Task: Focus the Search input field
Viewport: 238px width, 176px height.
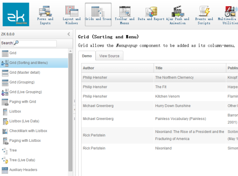Action: 35,43
